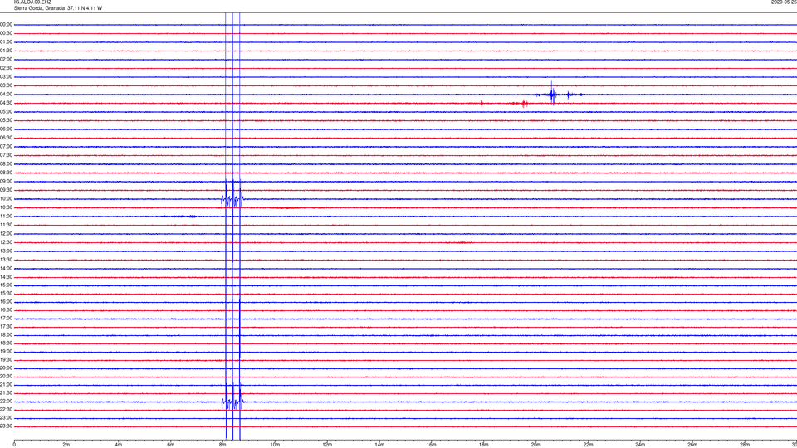Image resolution: width=797 pixels, height=448 pixels.
Task: Click the station code IG.ALOJ.00.EHZ header
Action: 32,2
